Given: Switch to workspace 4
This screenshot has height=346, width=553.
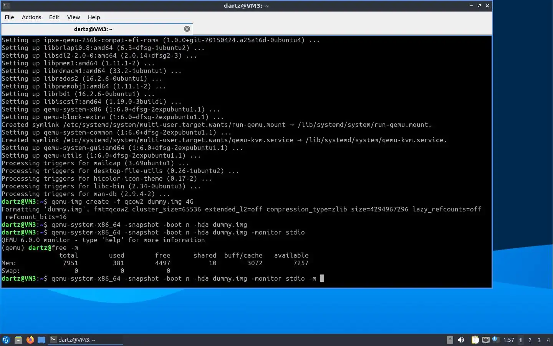Looking at the screenshot, I should pos(548,340).
